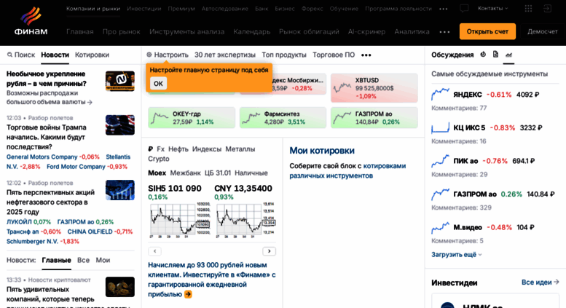
Task: Go to next chart with right arrow
Action: 269,251
